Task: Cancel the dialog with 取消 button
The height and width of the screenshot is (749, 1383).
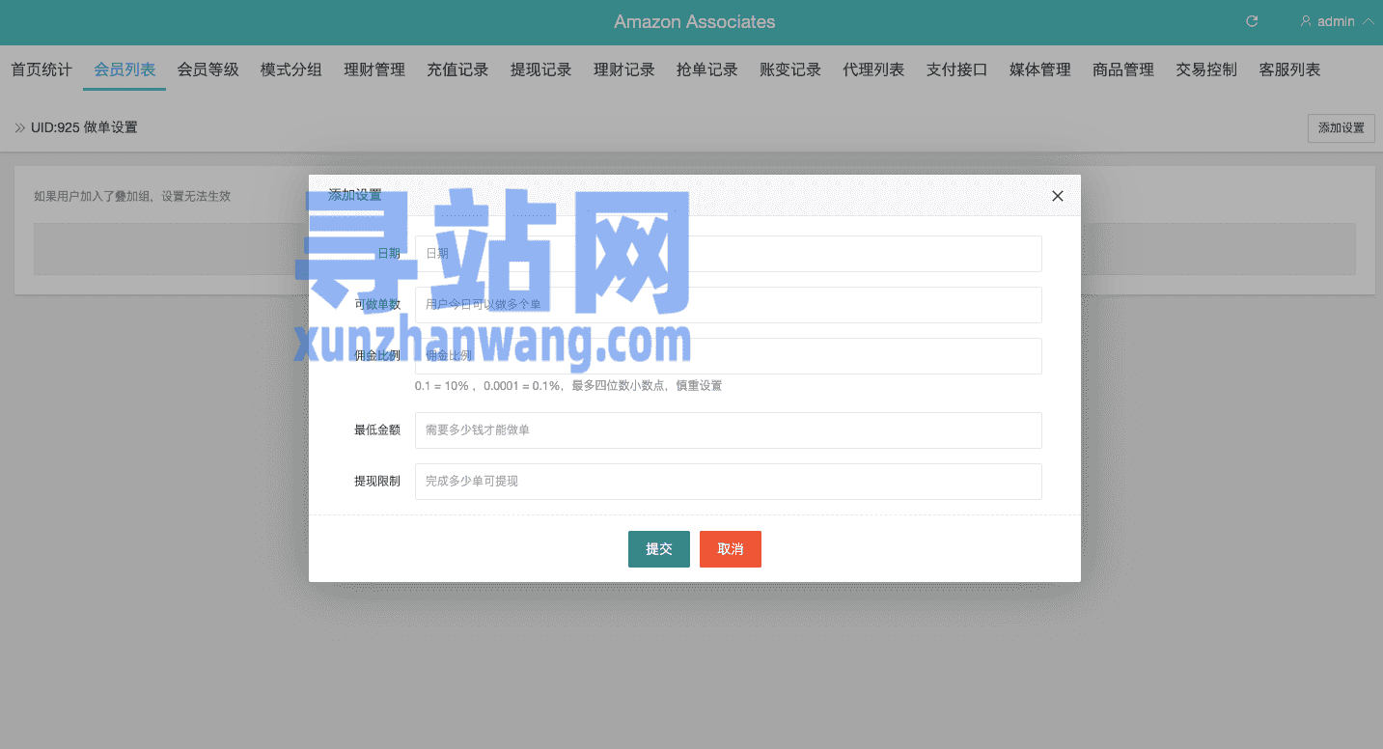Action: click(731, 549)
